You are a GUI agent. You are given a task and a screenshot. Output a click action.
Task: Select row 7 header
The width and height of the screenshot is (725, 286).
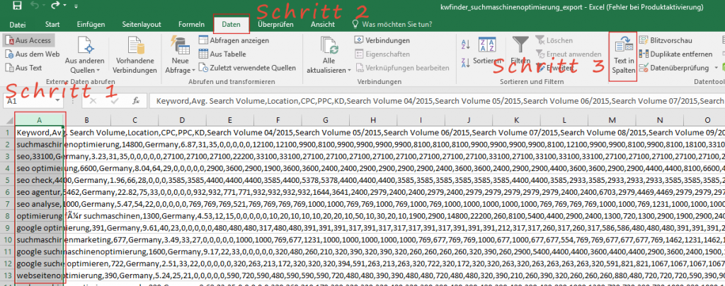(x=7, y=204)
